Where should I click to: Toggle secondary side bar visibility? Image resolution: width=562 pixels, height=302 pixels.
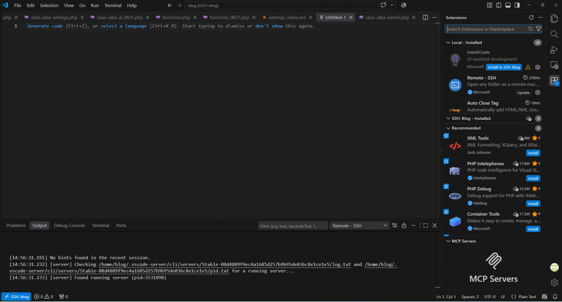(517, 5)
